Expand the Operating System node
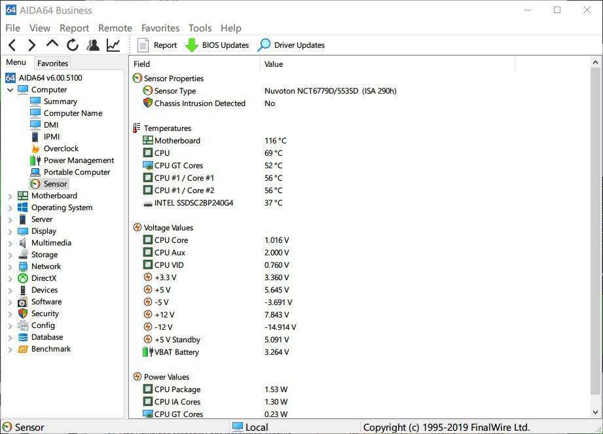 click(10, 208)
